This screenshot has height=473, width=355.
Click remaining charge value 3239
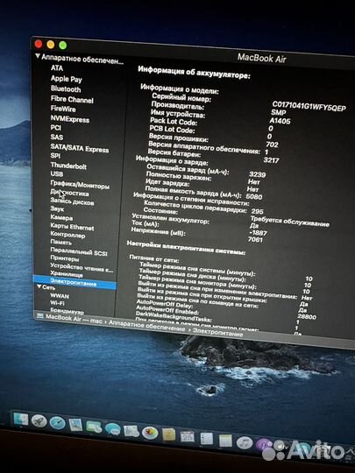coord(258,174)
